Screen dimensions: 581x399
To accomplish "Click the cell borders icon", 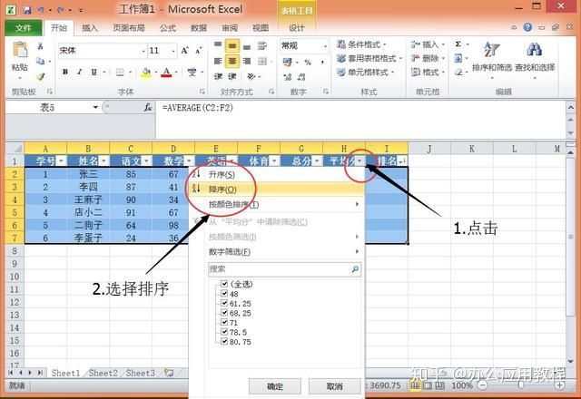I will click(x=120, y=73).
